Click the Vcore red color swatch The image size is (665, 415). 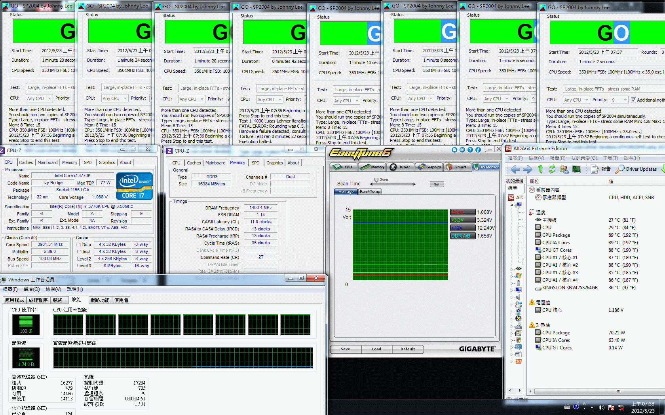coord(463,212)
